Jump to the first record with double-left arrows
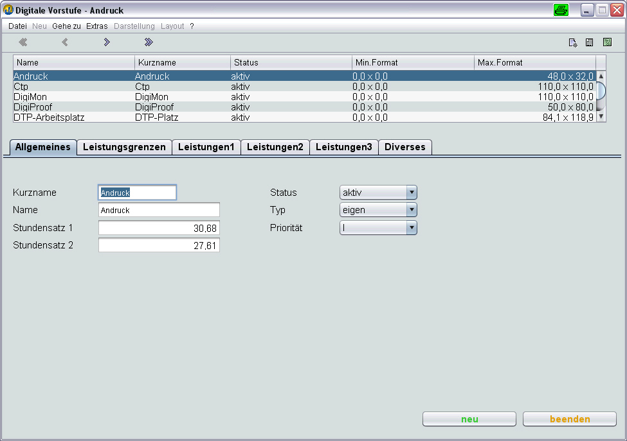The width and height of the screenshot is (627, 441). tap(23, 42)
